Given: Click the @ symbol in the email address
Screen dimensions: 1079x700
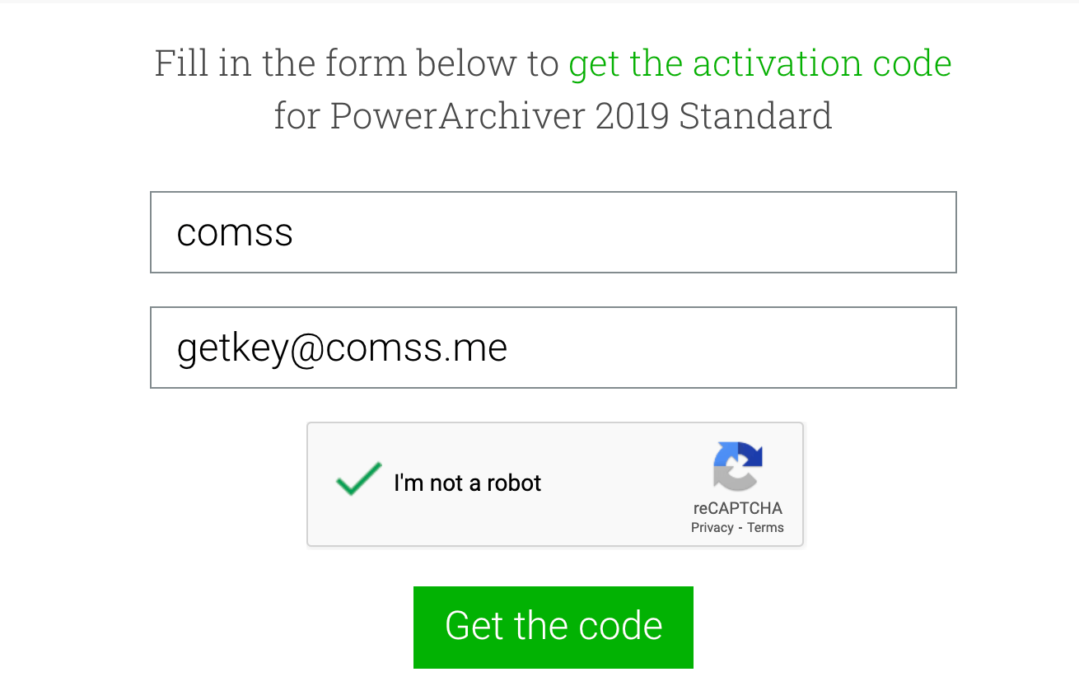Looking at the screenshot, I should [x=307, y=348].
